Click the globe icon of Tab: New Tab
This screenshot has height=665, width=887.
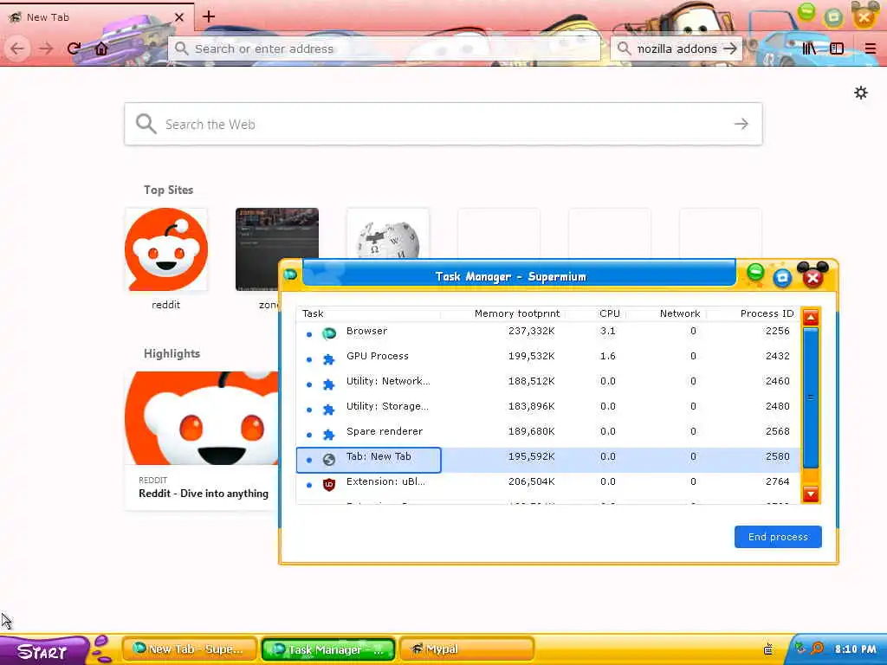point(328,460)
